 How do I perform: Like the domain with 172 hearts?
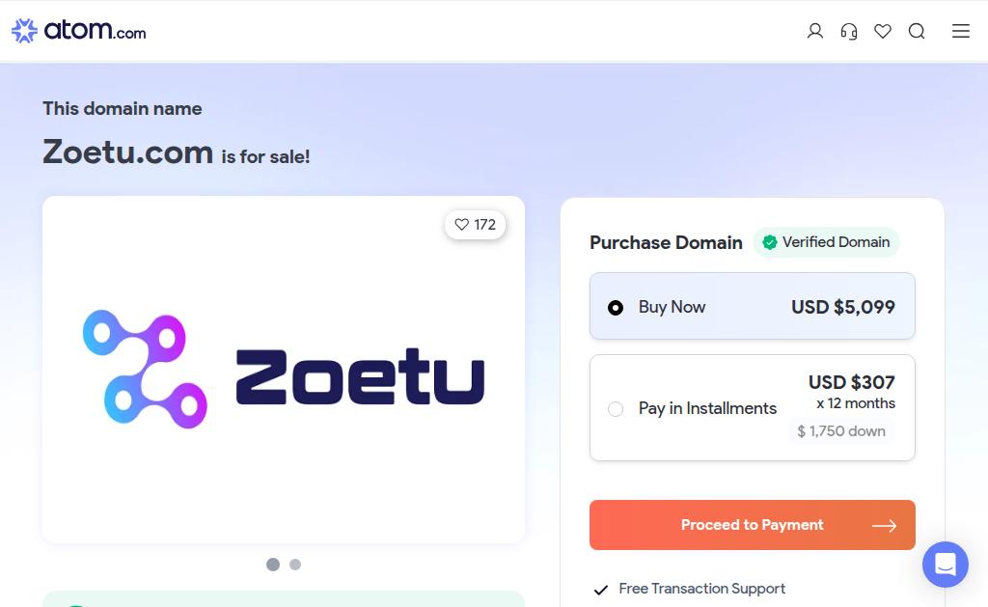click(475, 225)
